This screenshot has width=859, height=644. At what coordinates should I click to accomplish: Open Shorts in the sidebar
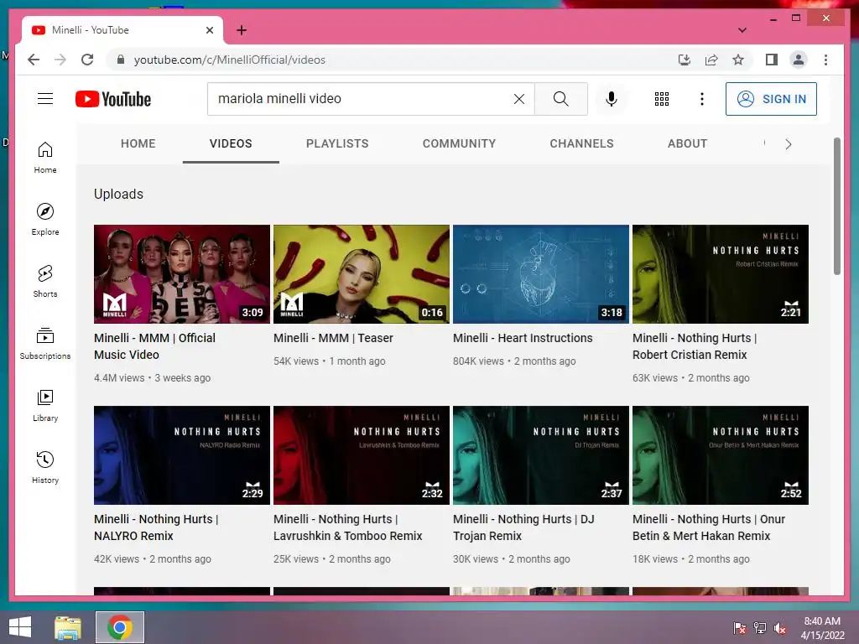coord(45,282)
